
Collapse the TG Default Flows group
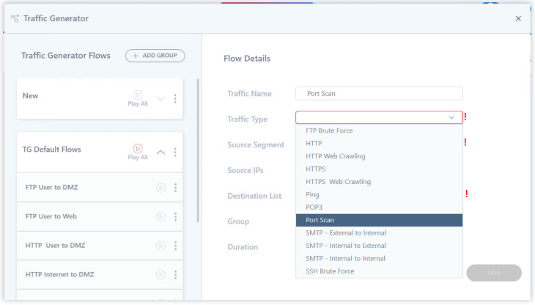[161, 152]
